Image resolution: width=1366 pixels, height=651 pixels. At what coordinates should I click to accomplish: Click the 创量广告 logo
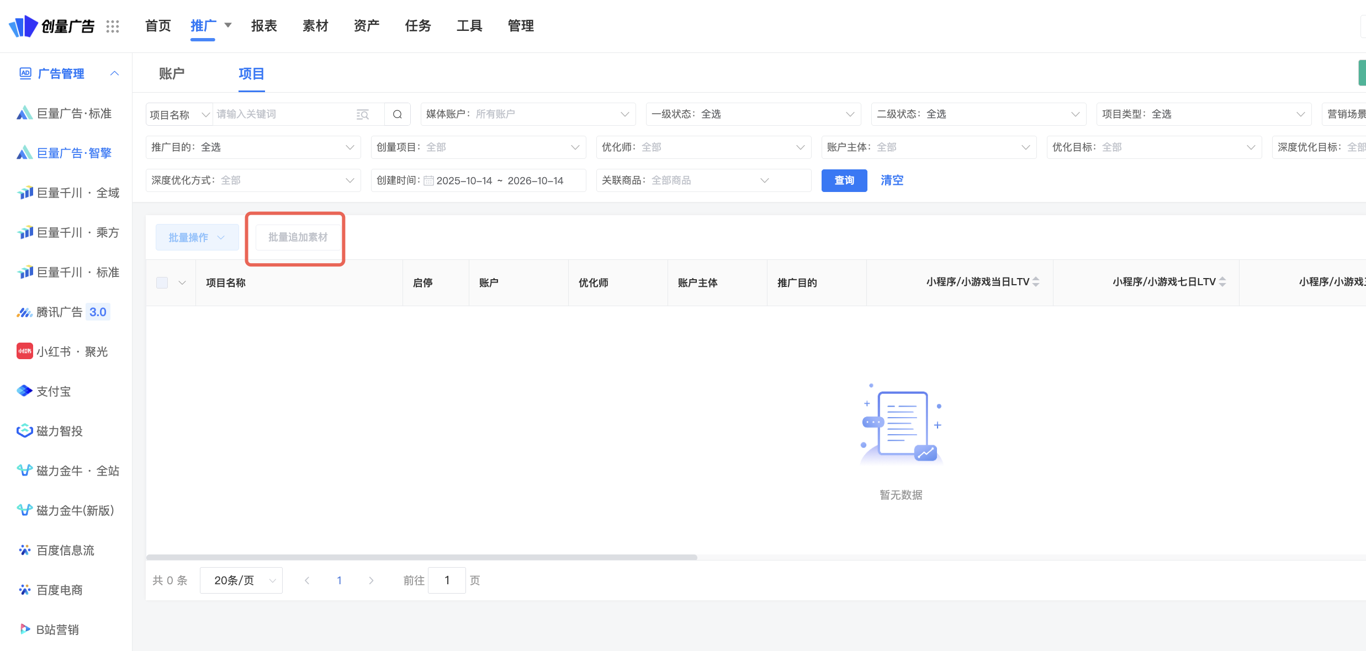pos(52,26)
